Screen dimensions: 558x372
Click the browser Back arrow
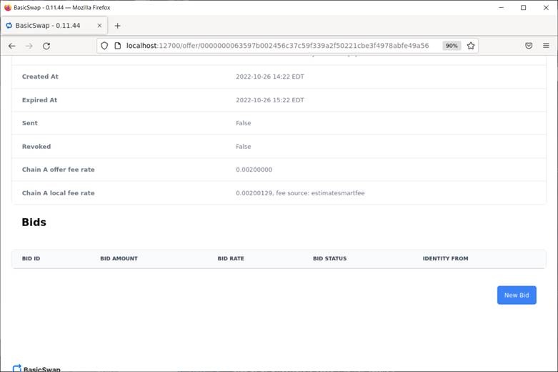pos(11,46)
